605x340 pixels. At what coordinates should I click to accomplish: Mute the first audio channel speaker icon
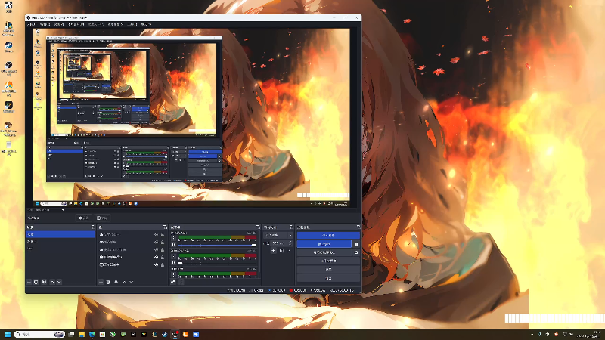(174, 245)
